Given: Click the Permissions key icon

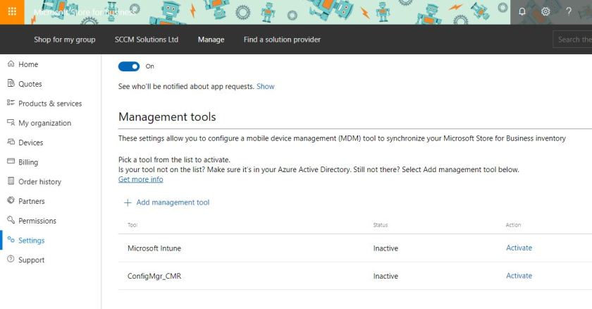Looking at the screenshot, I should point(11,221).
